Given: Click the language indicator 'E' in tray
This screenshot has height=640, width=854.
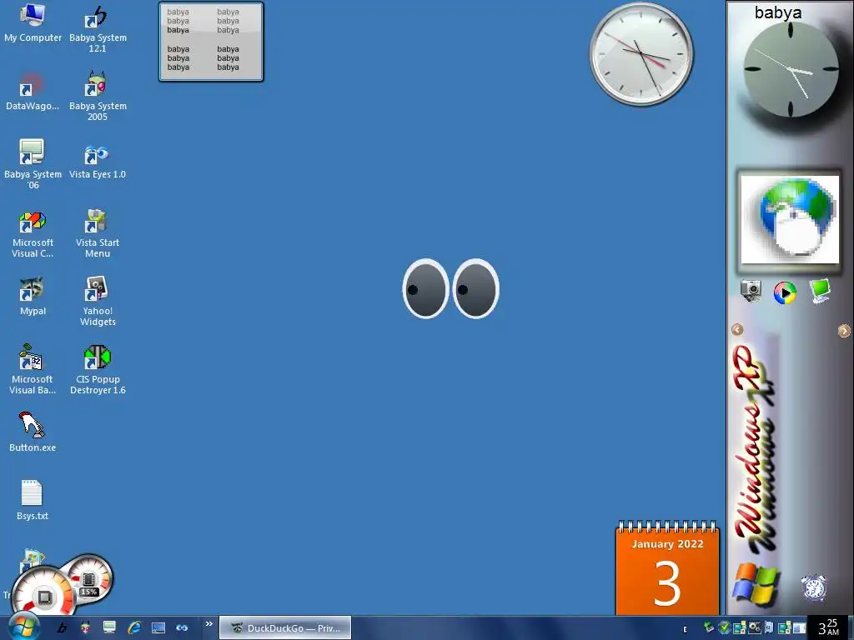Looking at the screenshot, I should tap(685, 629).
